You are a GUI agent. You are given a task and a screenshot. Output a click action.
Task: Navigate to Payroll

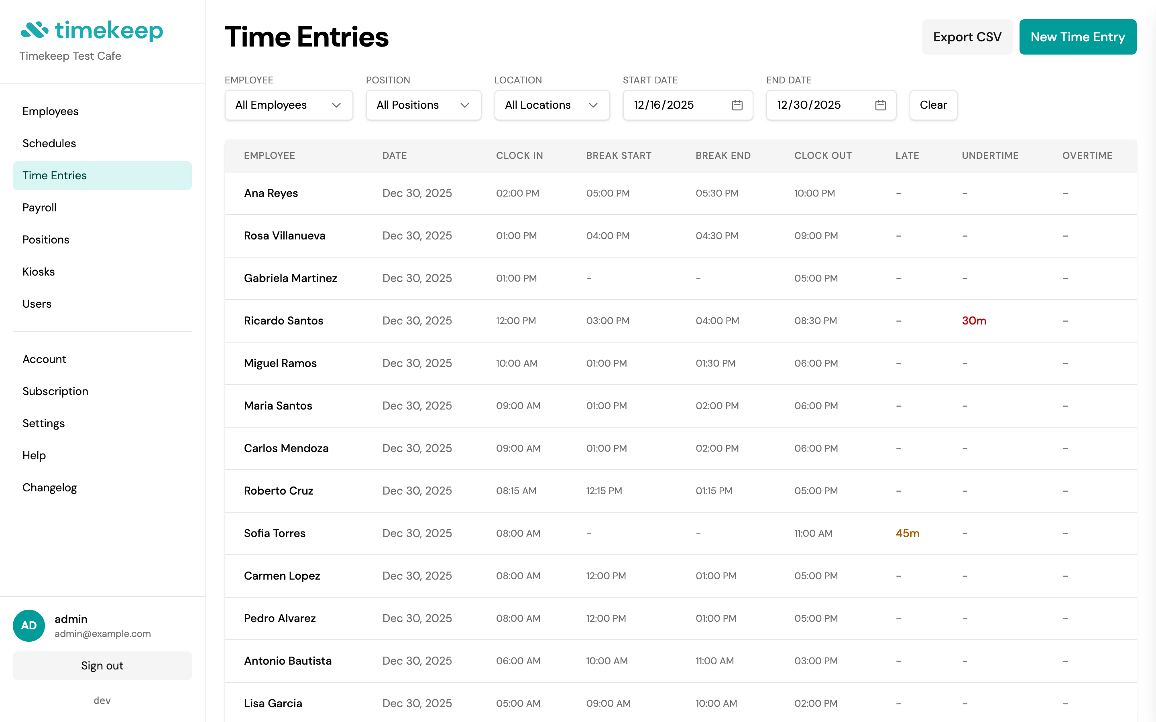[x=39, y=207]
